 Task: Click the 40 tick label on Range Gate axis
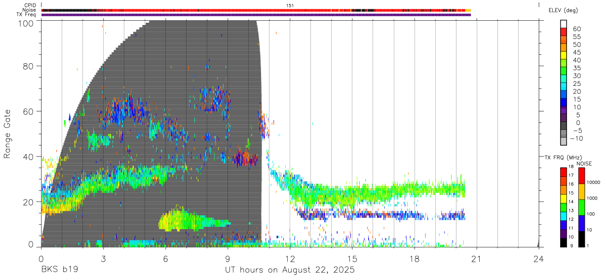(29, 157)
